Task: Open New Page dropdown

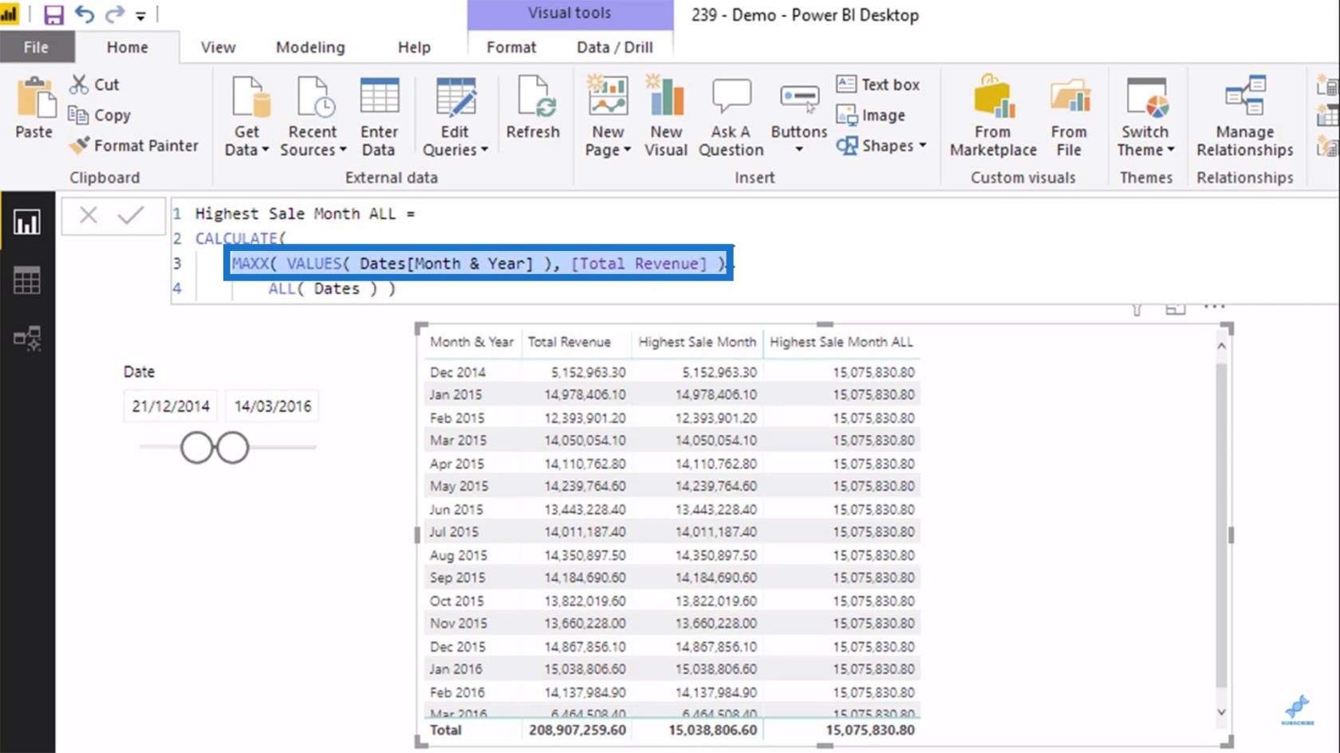Action: pyautogui.click(x=608, y=116)
